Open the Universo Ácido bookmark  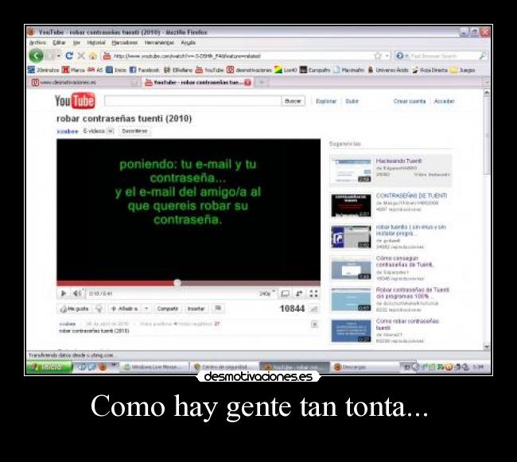[388, 70]
